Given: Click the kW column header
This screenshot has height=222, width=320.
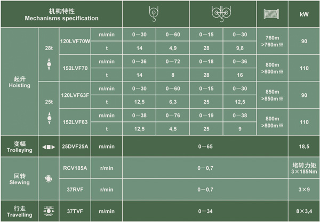Looking at the screenshot, I should (304, 14).
